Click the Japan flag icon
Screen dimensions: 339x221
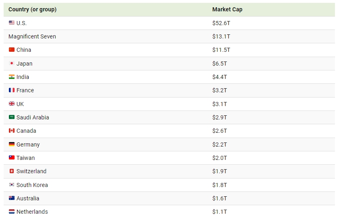[12, 64]
